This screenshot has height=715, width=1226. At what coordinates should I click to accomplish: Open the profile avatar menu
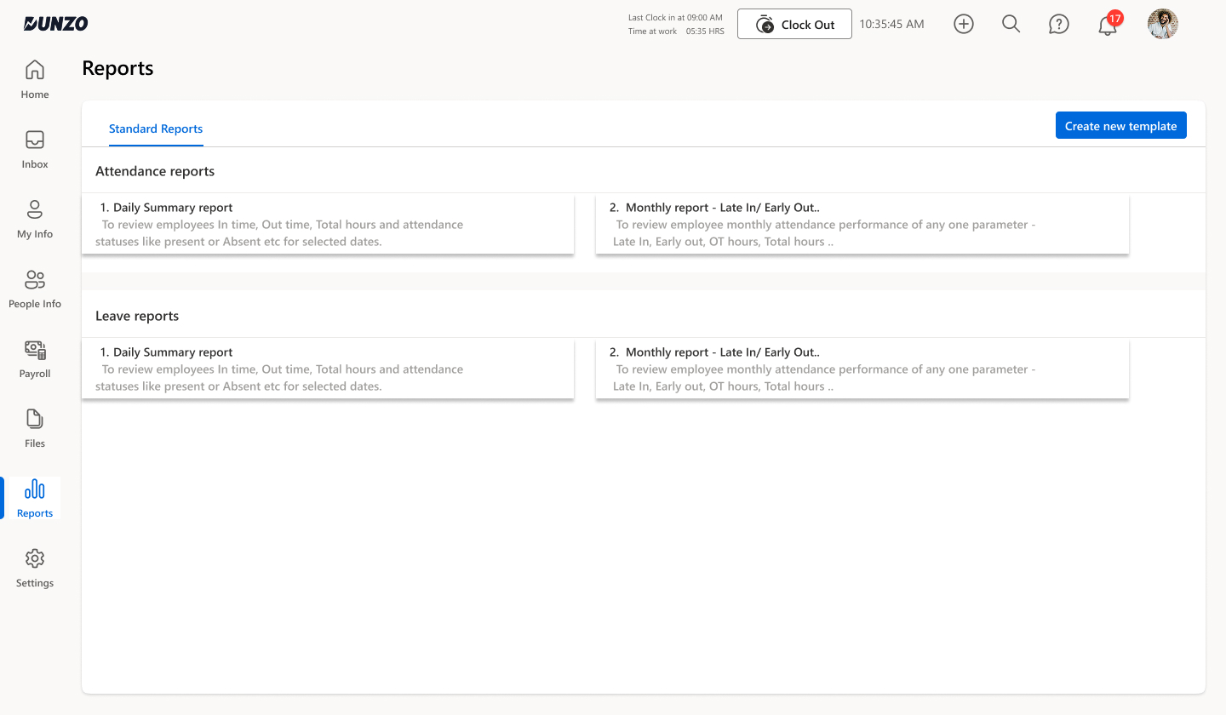pos(1162,24)
